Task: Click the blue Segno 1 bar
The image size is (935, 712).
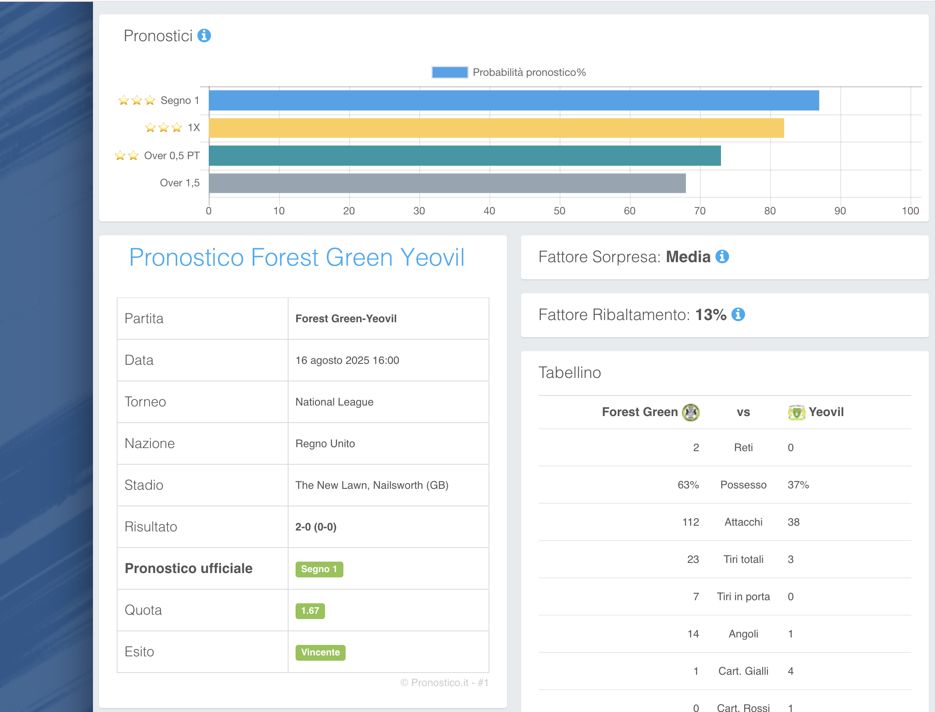Action: (514, 100)
